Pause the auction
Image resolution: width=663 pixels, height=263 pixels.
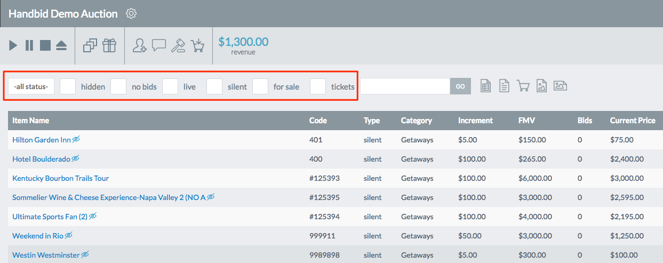29,45
